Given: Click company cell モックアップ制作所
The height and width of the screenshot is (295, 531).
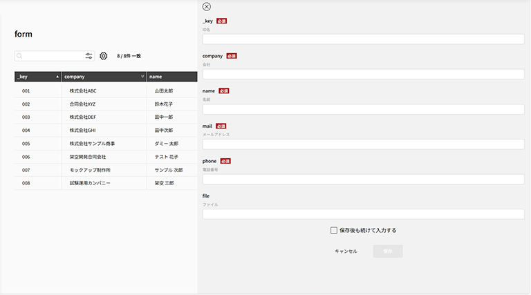Looking at the screenshot, I should point(90,170).
